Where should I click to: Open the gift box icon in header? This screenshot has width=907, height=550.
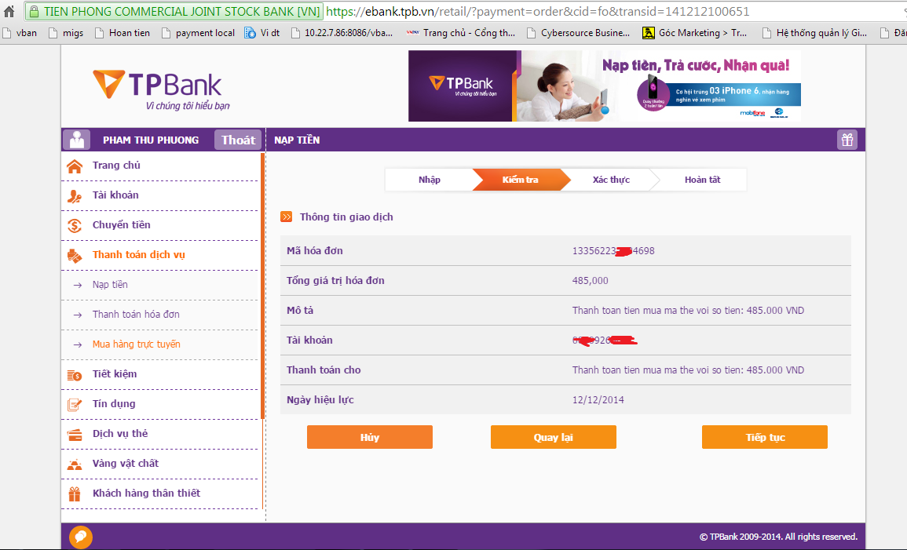[x=847, y=140]
